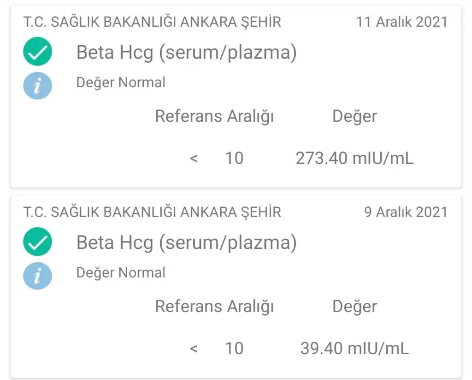Click hospital name on the 11 Aralık card

coord(152,22)
